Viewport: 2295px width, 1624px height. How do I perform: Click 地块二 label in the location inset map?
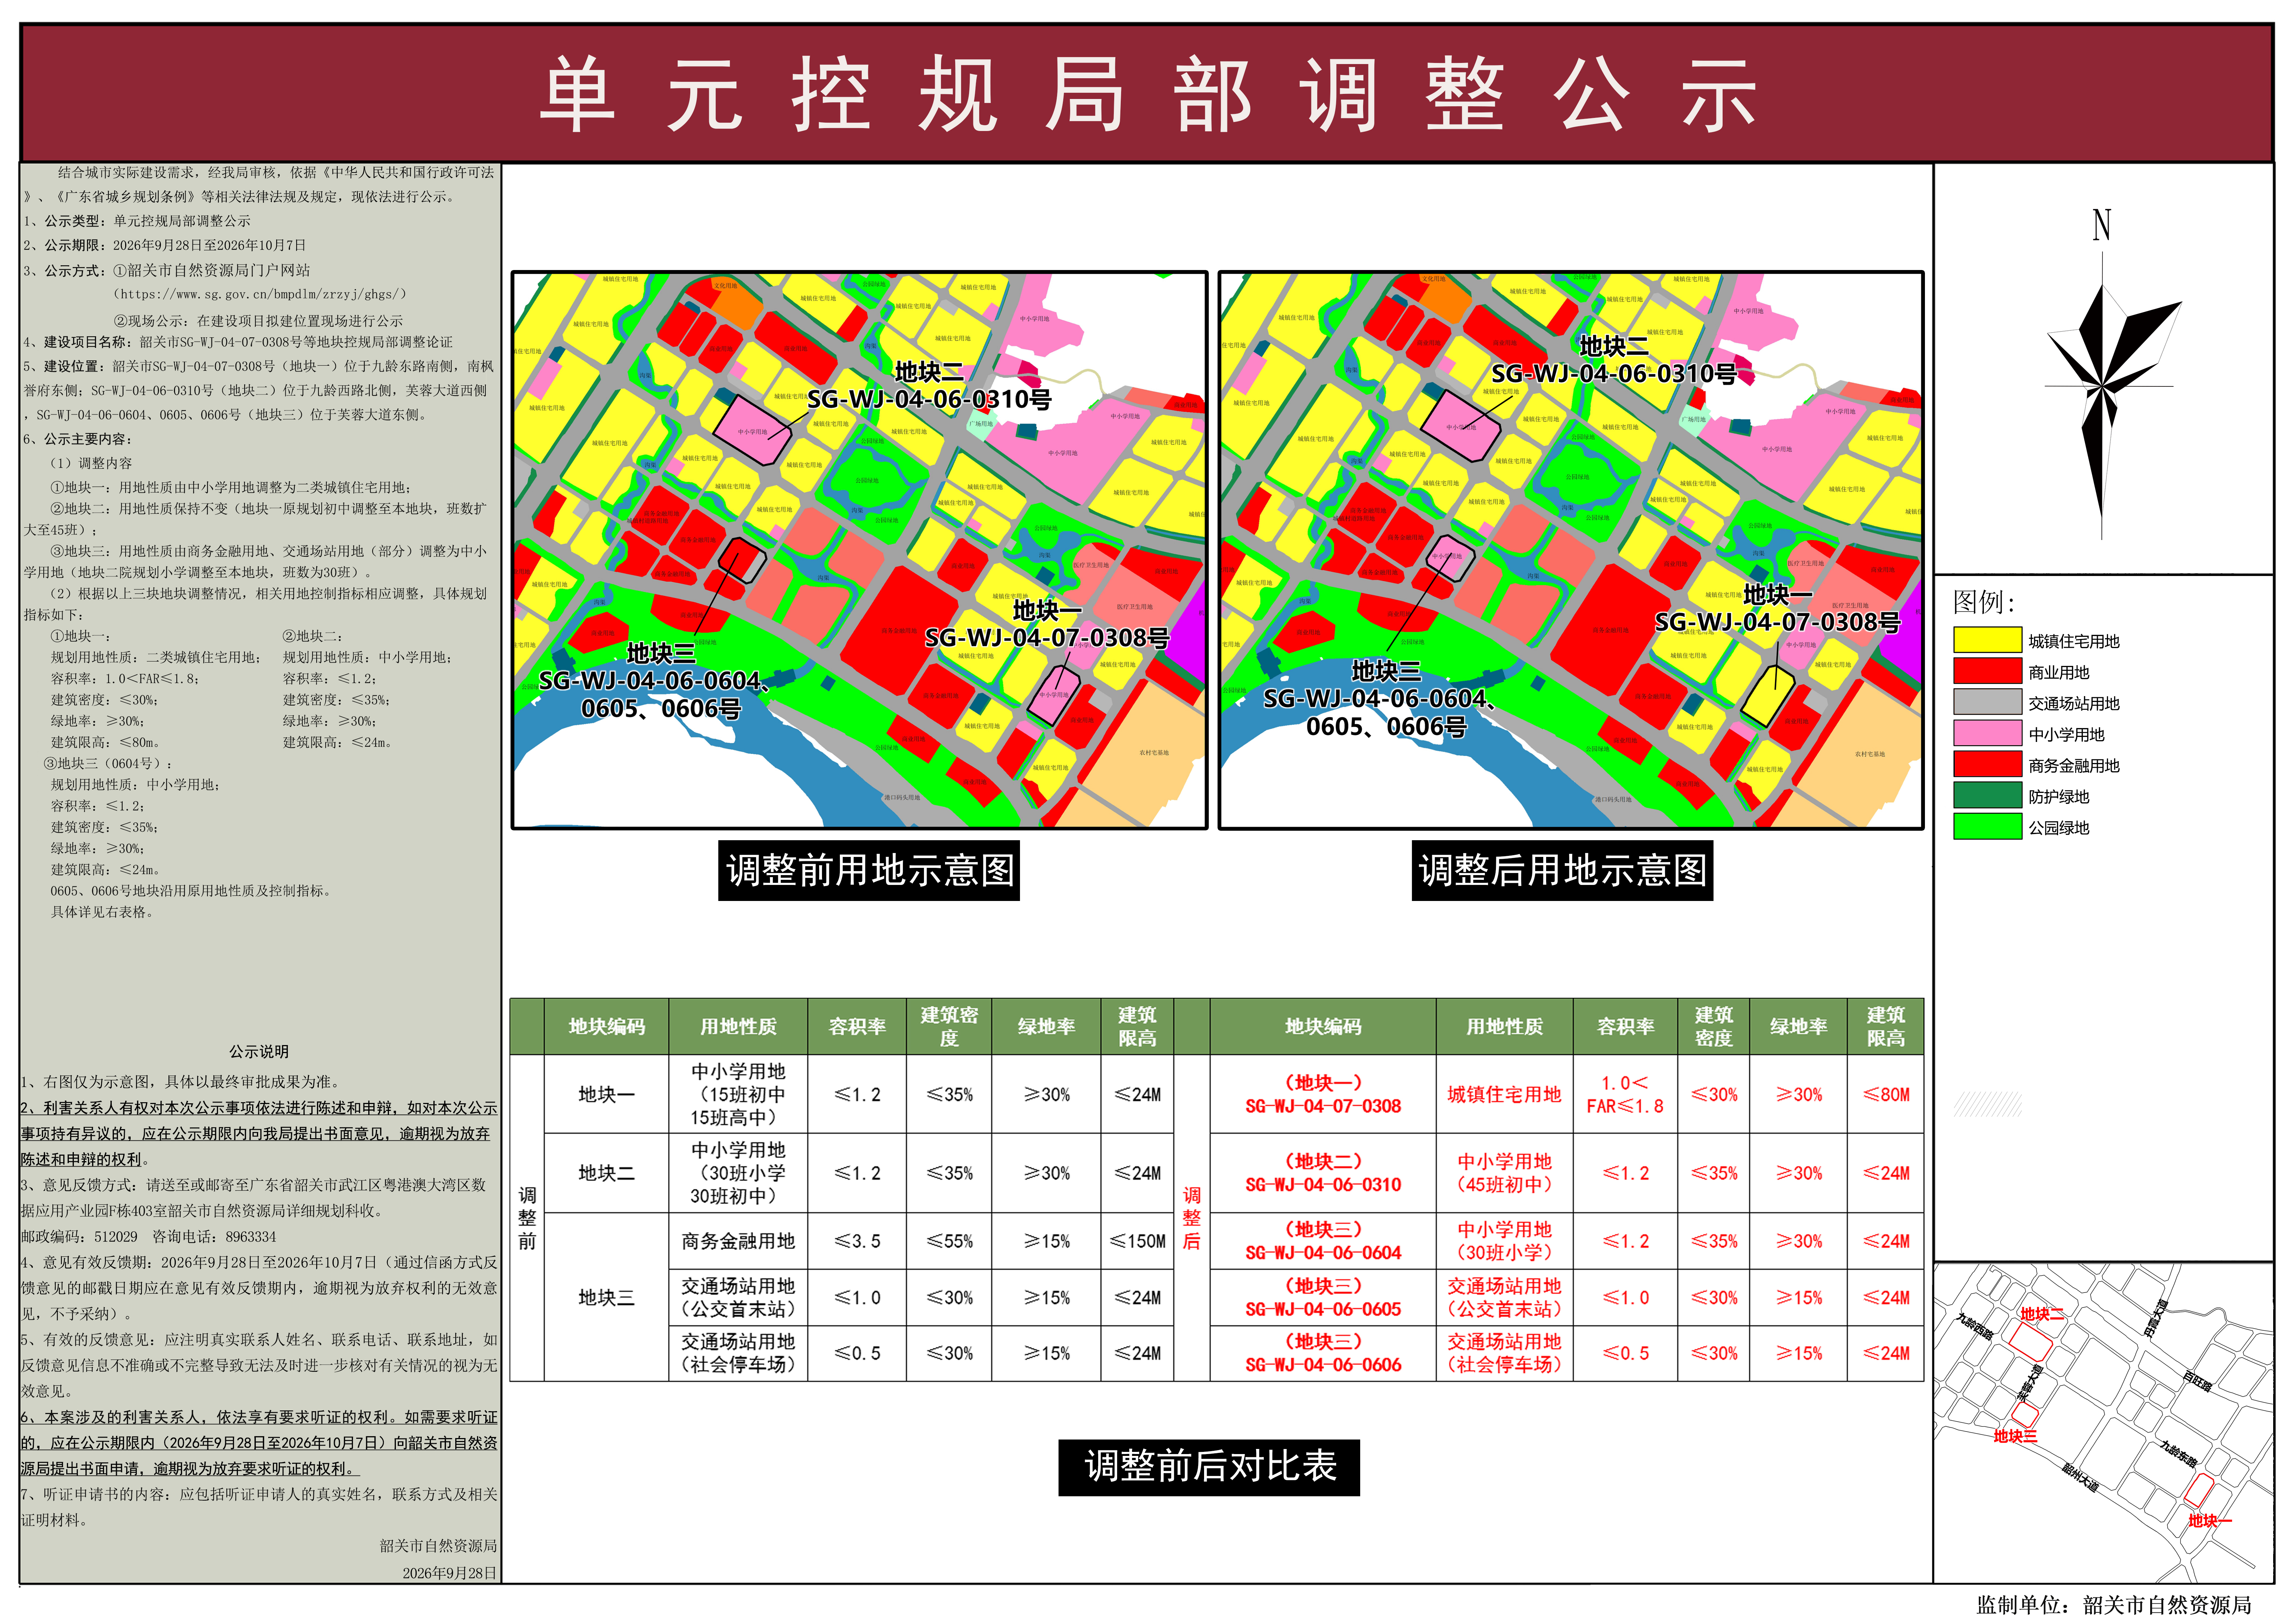coord(2041,1314)
